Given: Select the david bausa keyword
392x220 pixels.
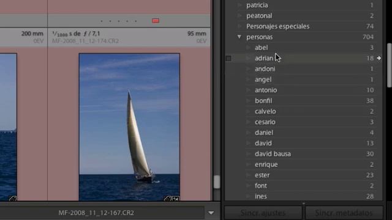Looking at the screenshot, I should pyautogui.click(x=273, y=154).
